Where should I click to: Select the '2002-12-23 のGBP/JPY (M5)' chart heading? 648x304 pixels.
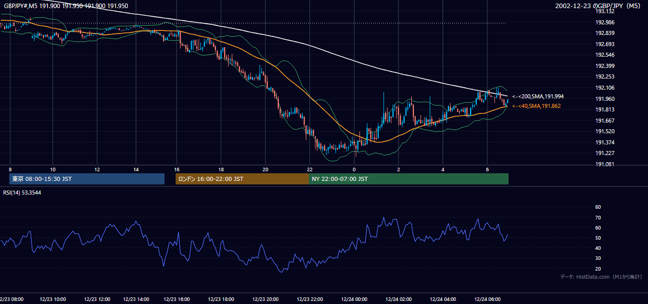[599, 6]
